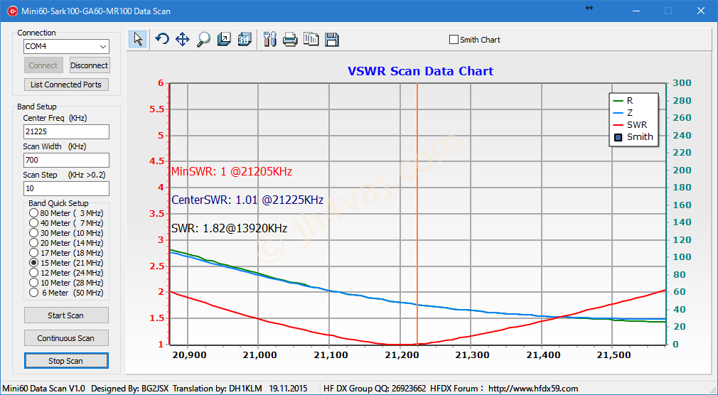
Task: Click the Scan Width input field
Action: 66,160
